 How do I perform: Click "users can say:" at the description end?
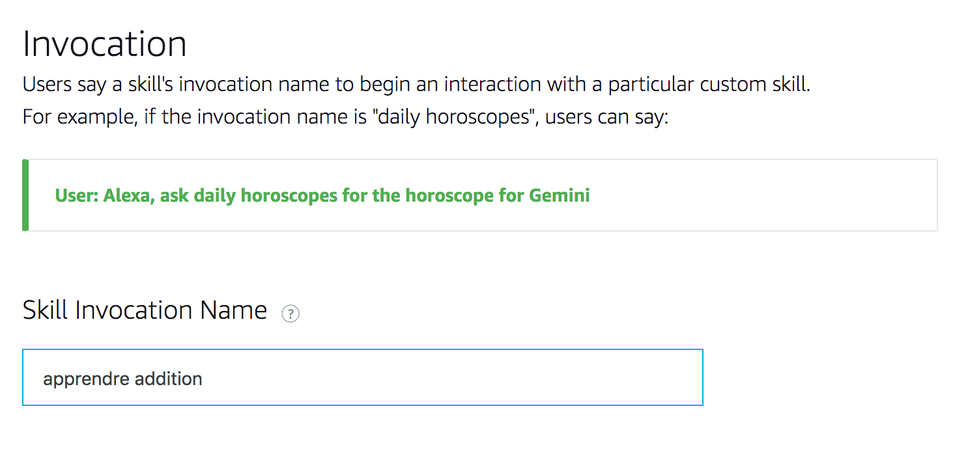point(607,118)
